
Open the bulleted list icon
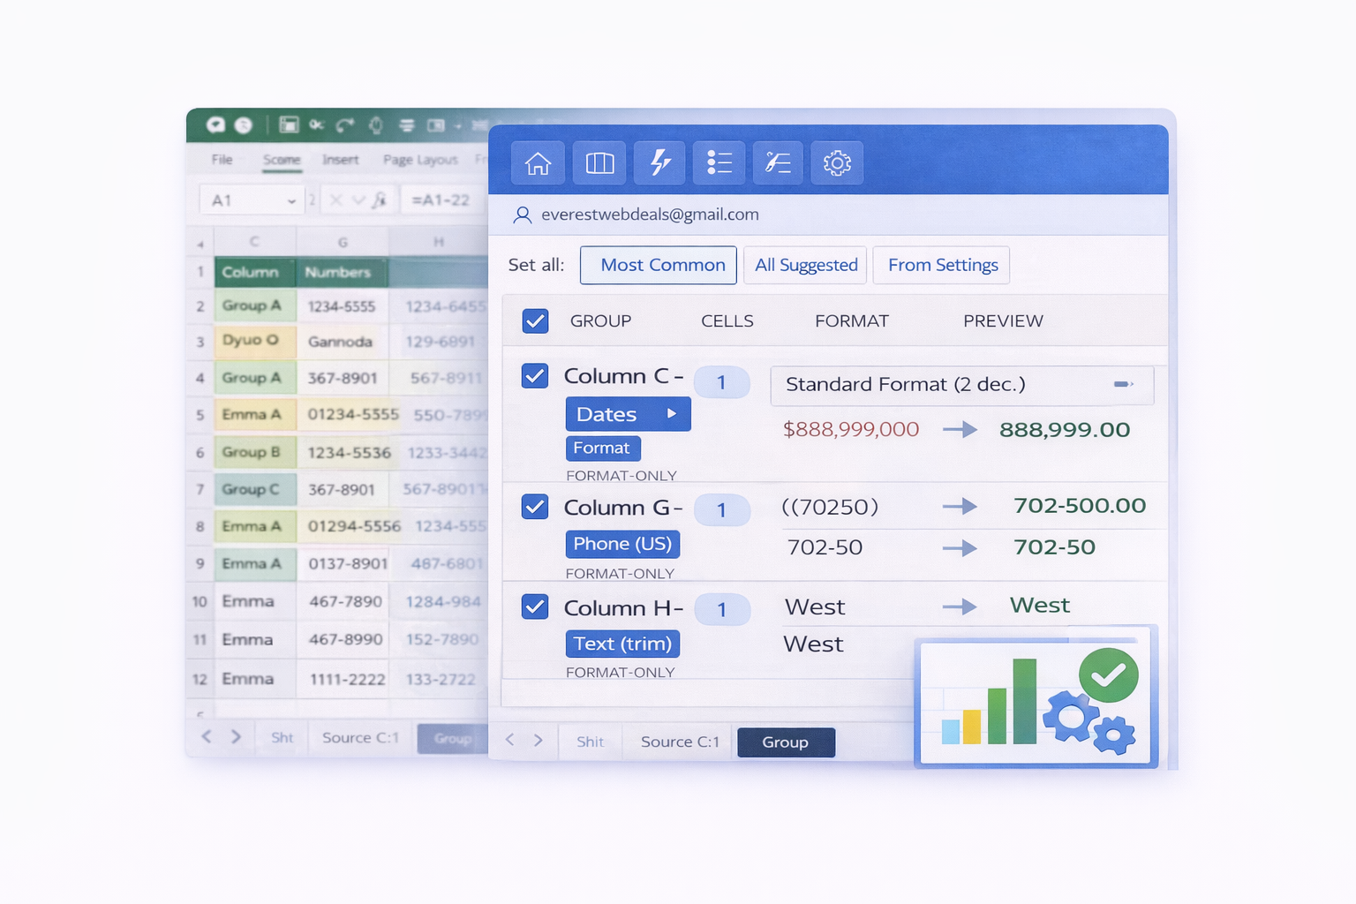tap(719, 163)
